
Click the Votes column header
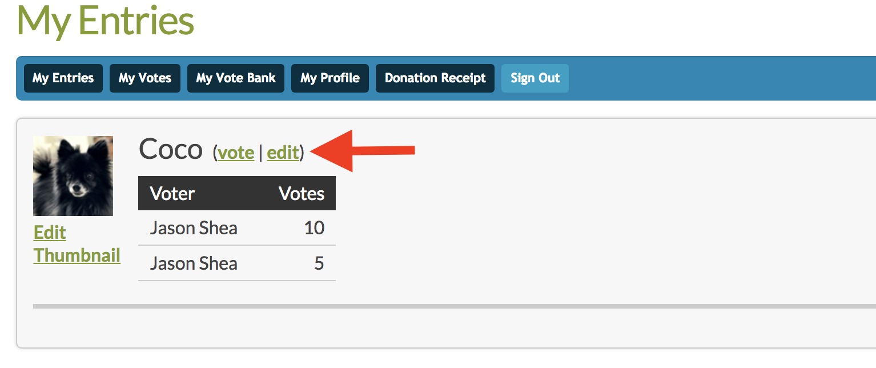pyautogui.click(x=302, y=194)
